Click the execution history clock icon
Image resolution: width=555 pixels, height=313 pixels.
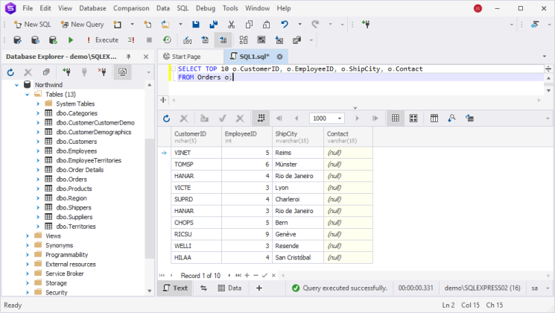[167, 40]
